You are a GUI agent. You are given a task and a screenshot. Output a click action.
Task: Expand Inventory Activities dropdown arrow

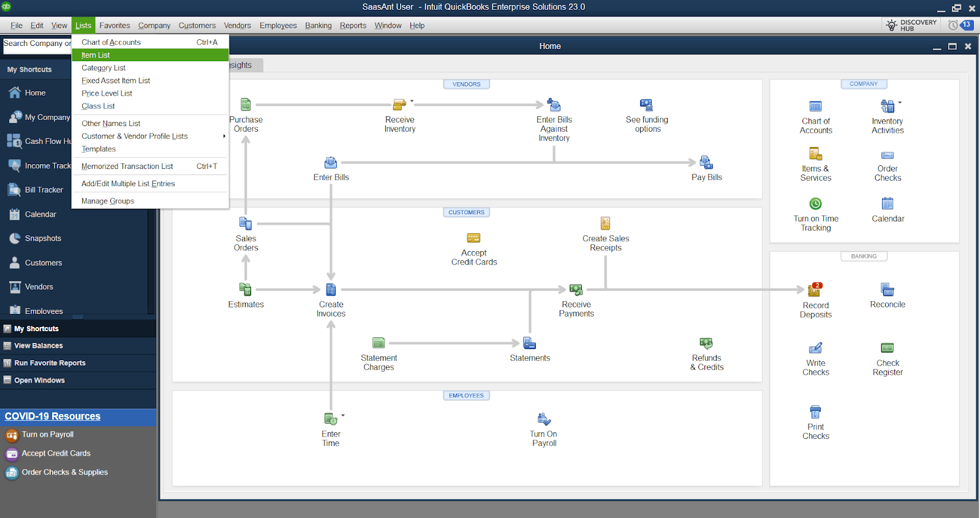coord(900,102)
